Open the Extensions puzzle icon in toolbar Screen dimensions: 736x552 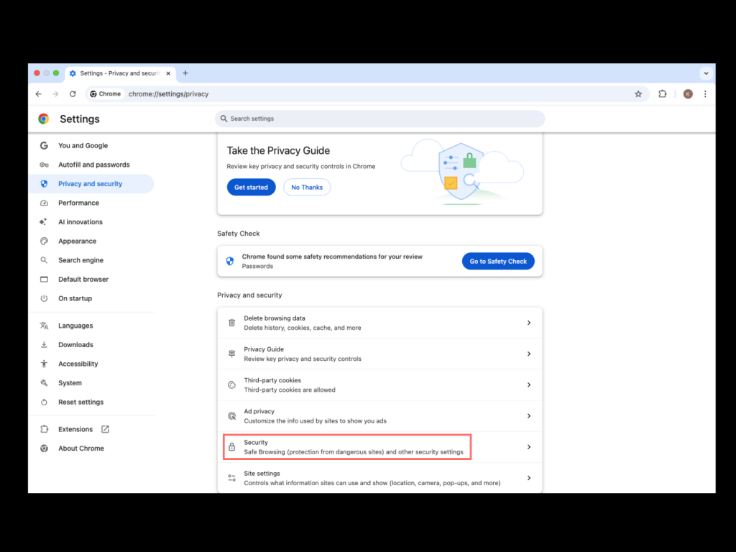pyautogui.click(x=663, y=94)
